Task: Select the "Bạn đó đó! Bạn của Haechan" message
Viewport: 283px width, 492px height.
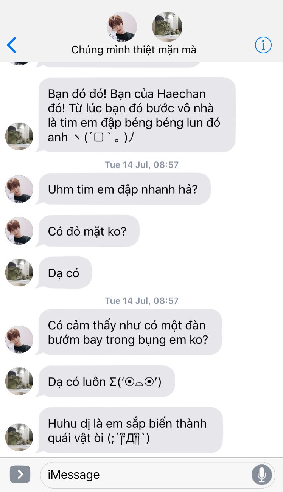Action: click(x=136, y=115)
